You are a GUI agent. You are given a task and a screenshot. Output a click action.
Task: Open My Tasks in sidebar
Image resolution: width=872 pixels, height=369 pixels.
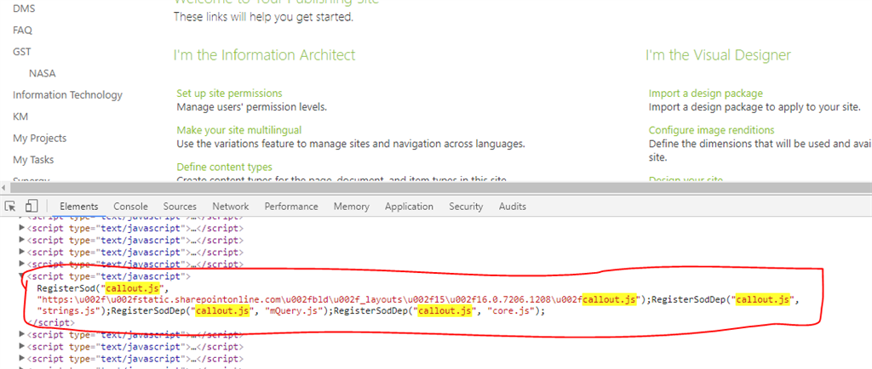click(x=33, y=160)
